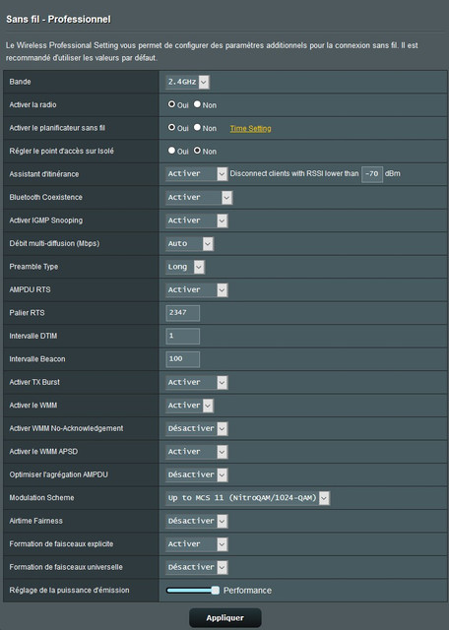The height and width of the screenshot is (630, 449).
Task: Open Activer le WMM dropdown
Action: click(189, 406)
